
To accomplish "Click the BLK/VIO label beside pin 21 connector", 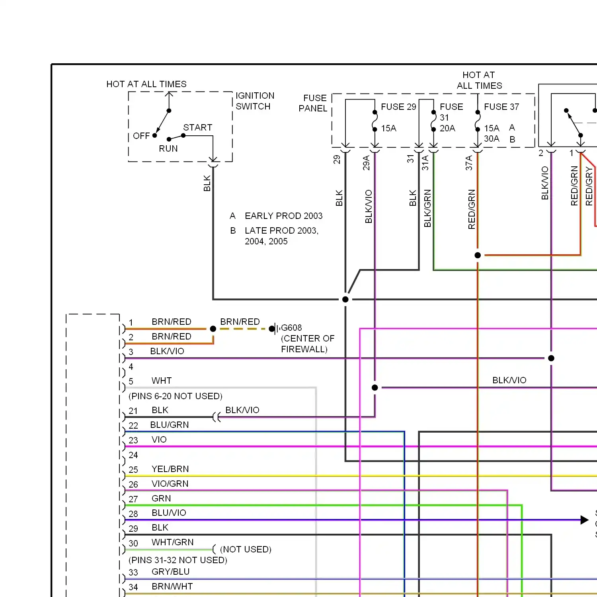I will tap(242, 410).
